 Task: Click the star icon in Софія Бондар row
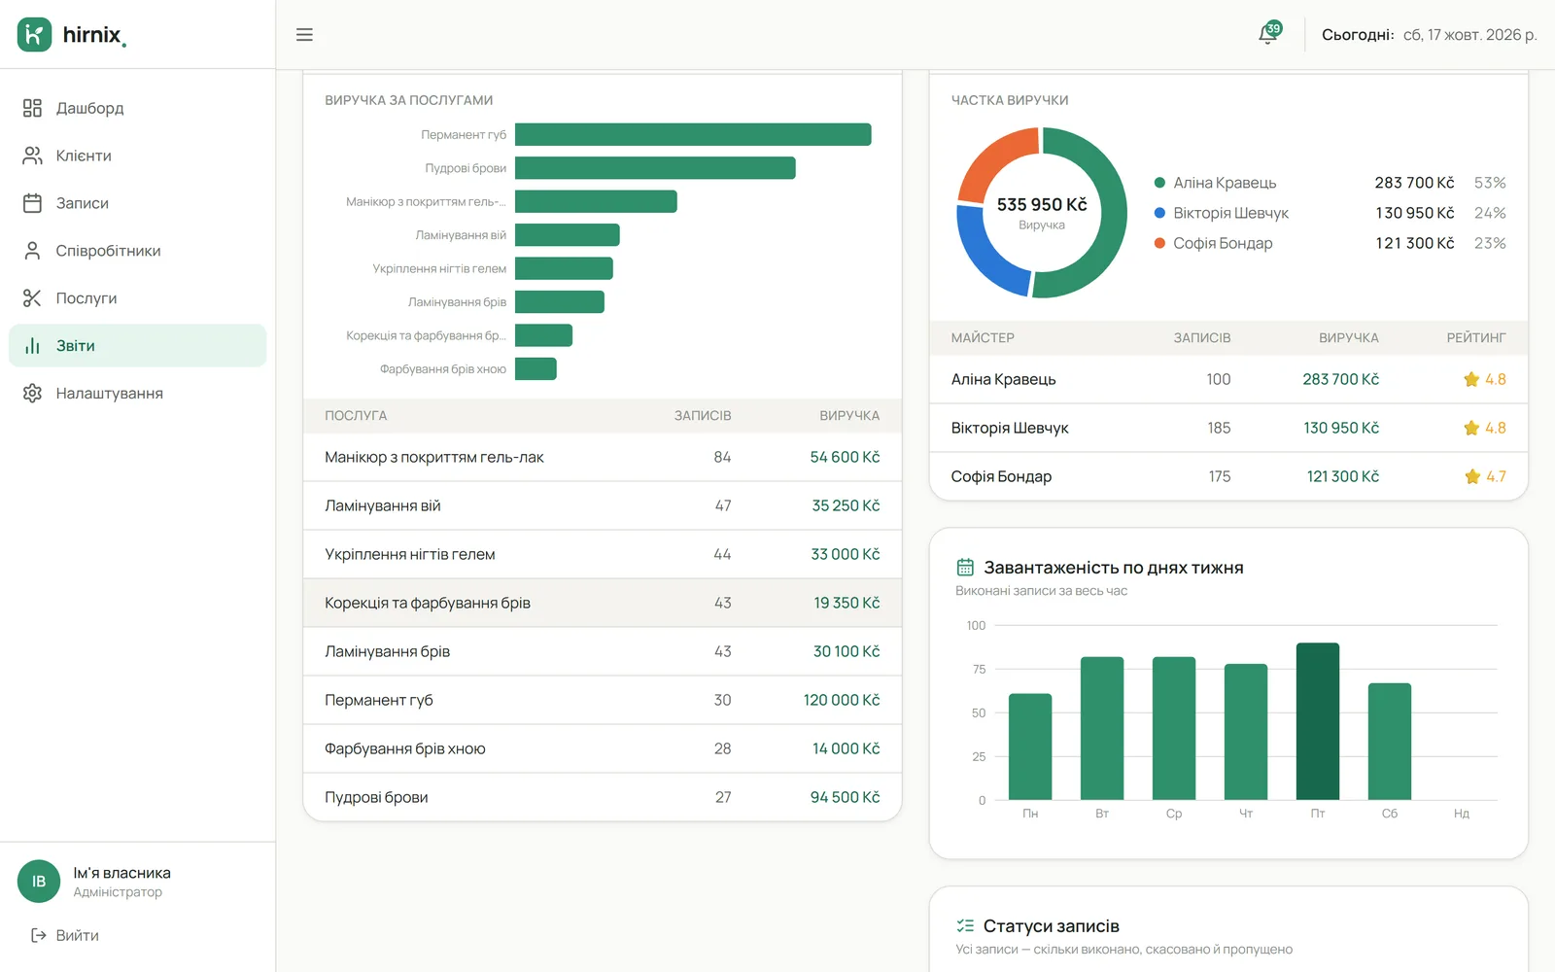1472,476
